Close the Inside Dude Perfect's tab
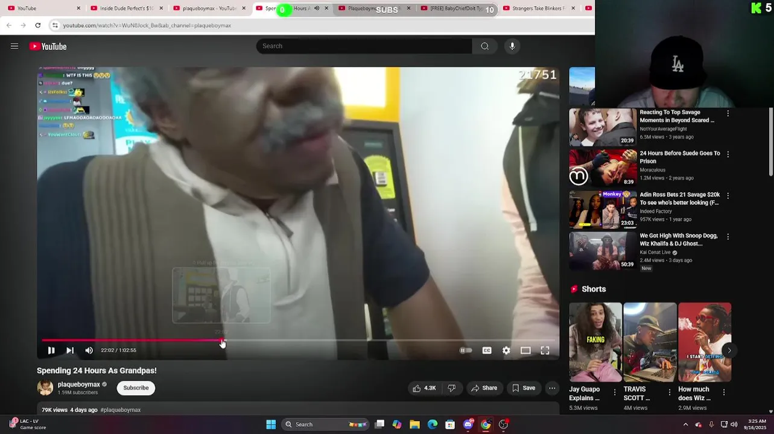774x434 pixels. tap(160, 8)
